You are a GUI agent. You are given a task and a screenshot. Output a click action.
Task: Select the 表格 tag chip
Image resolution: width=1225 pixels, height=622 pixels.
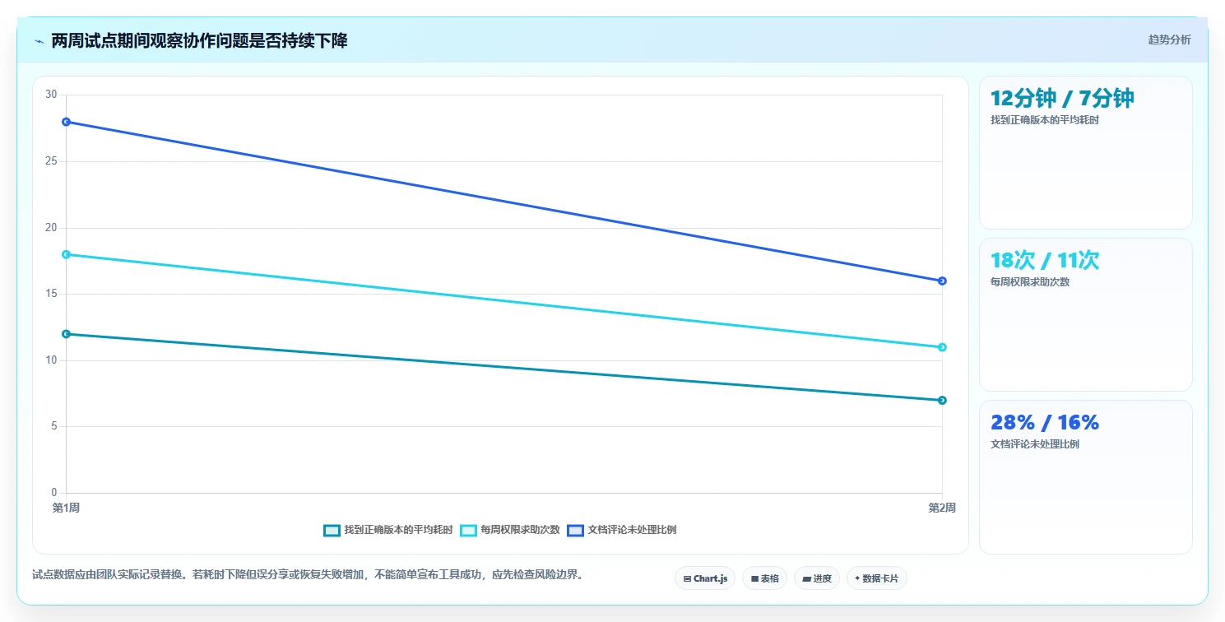click(764, 578)
